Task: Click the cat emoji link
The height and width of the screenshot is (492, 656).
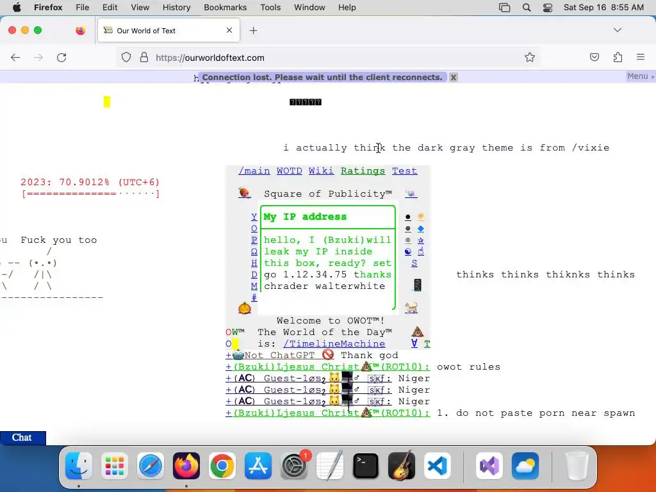Action: pyautogui.click(x=411, y=308)
